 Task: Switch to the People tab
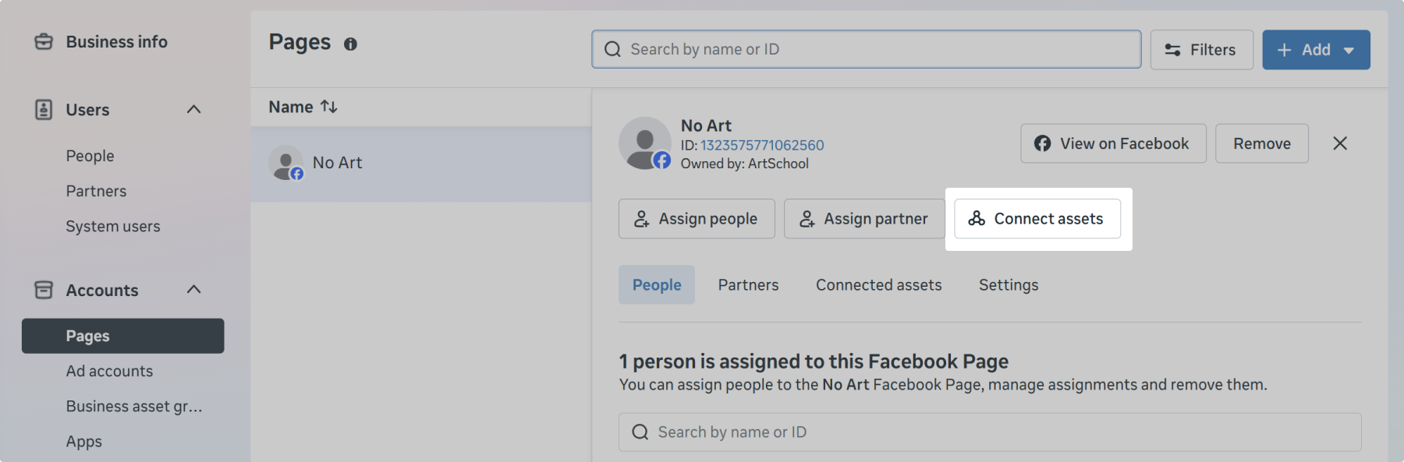(x=657, y=285)
